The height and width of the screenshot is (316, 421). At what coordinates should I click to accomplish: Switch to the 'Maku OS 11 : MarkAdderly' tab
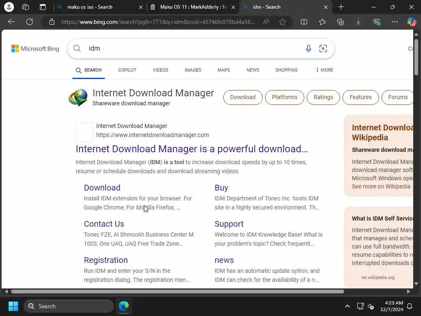coord(193,7)
